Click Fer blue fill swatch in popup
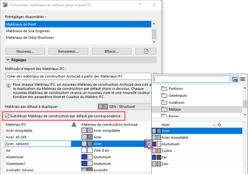The height and width of the screenshot is (174, 248). [x=154, y=157]
